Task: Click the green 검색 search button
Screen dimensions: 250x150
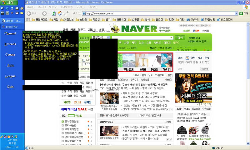Action: (x=180, y=37)
